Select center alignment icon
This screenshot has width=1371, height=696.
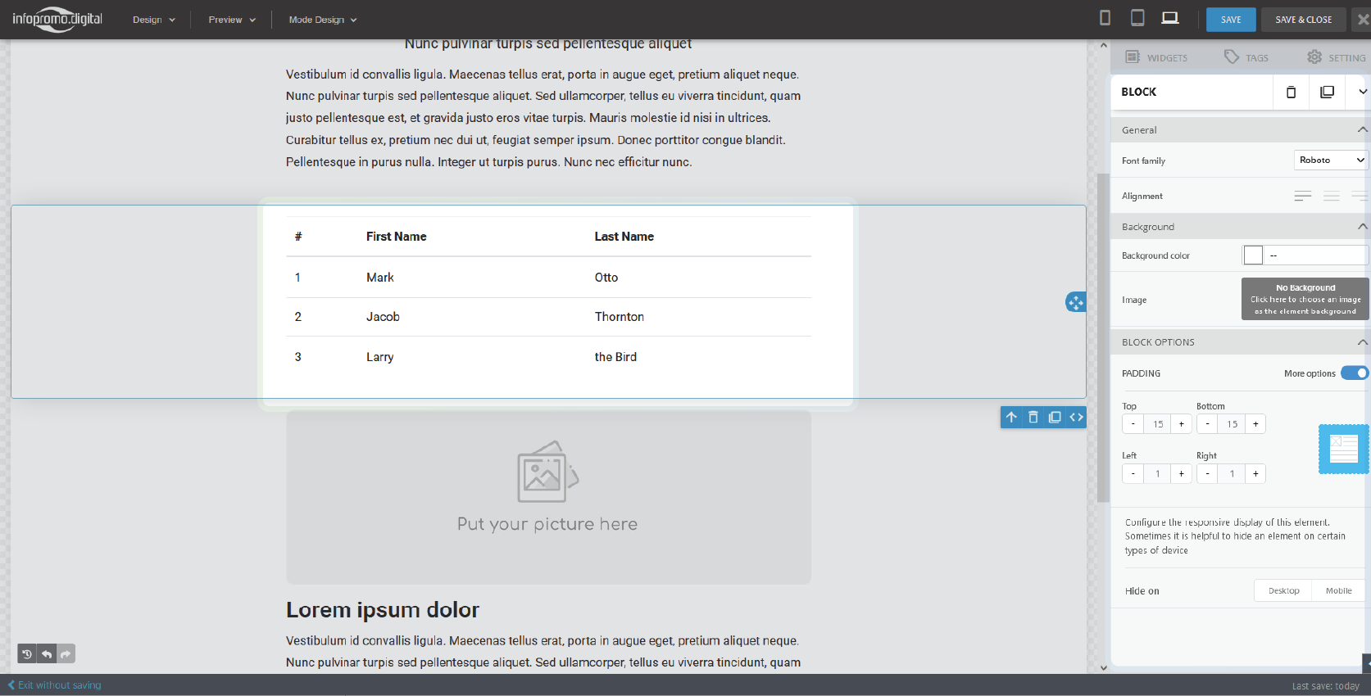tap(1332, 196)
